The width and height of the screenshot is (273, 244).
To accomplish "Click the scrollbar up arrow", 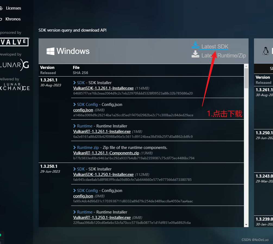I will point(246,66).
